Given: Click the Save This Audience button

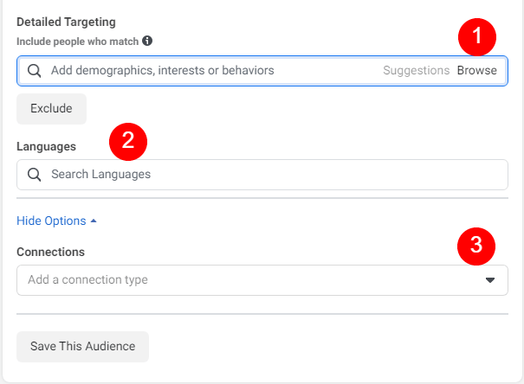Looking at the screenshot, I should coord(82,347).
